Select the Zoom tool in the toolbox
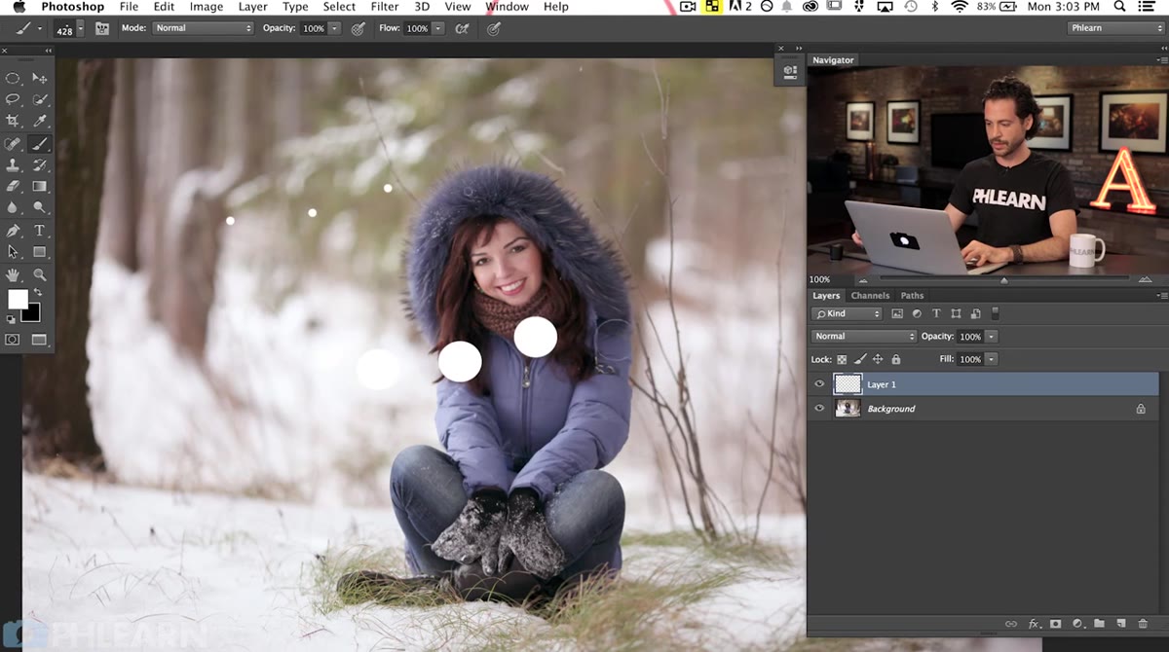The height and width of the screenshot is (652, 1169). click(40, 275)
